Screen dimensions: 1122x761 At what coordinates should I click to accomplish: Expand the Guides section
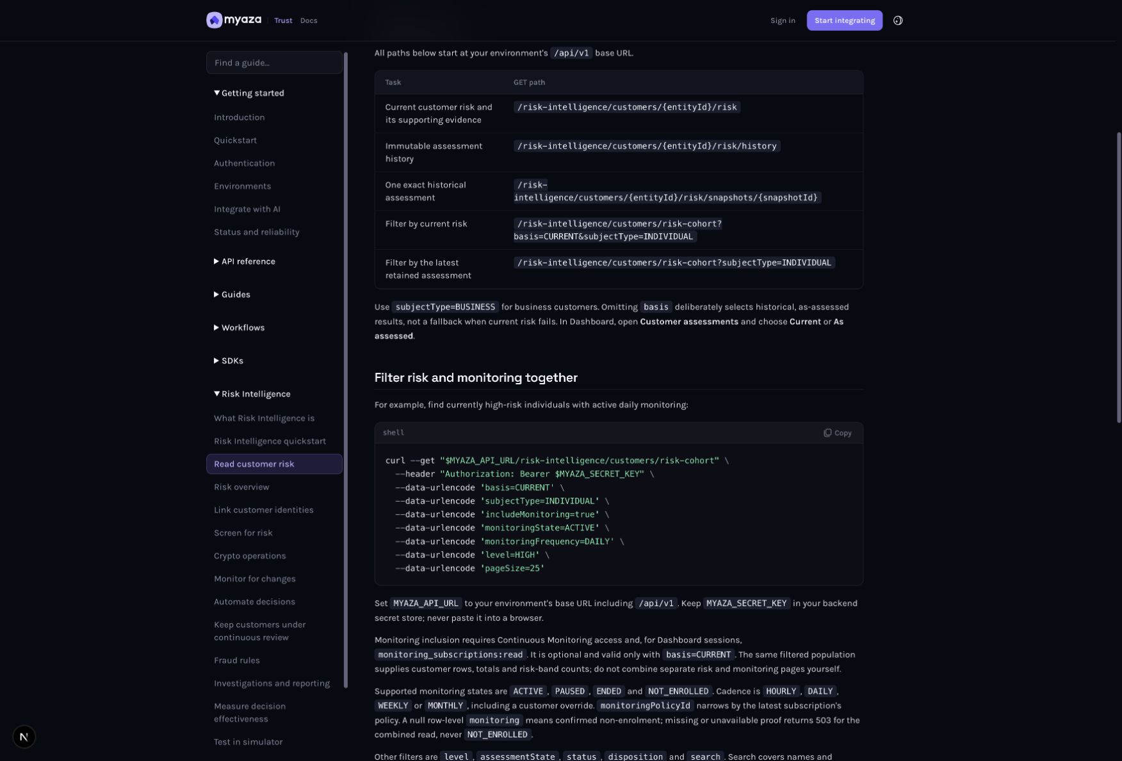click(x=232, y=295)
